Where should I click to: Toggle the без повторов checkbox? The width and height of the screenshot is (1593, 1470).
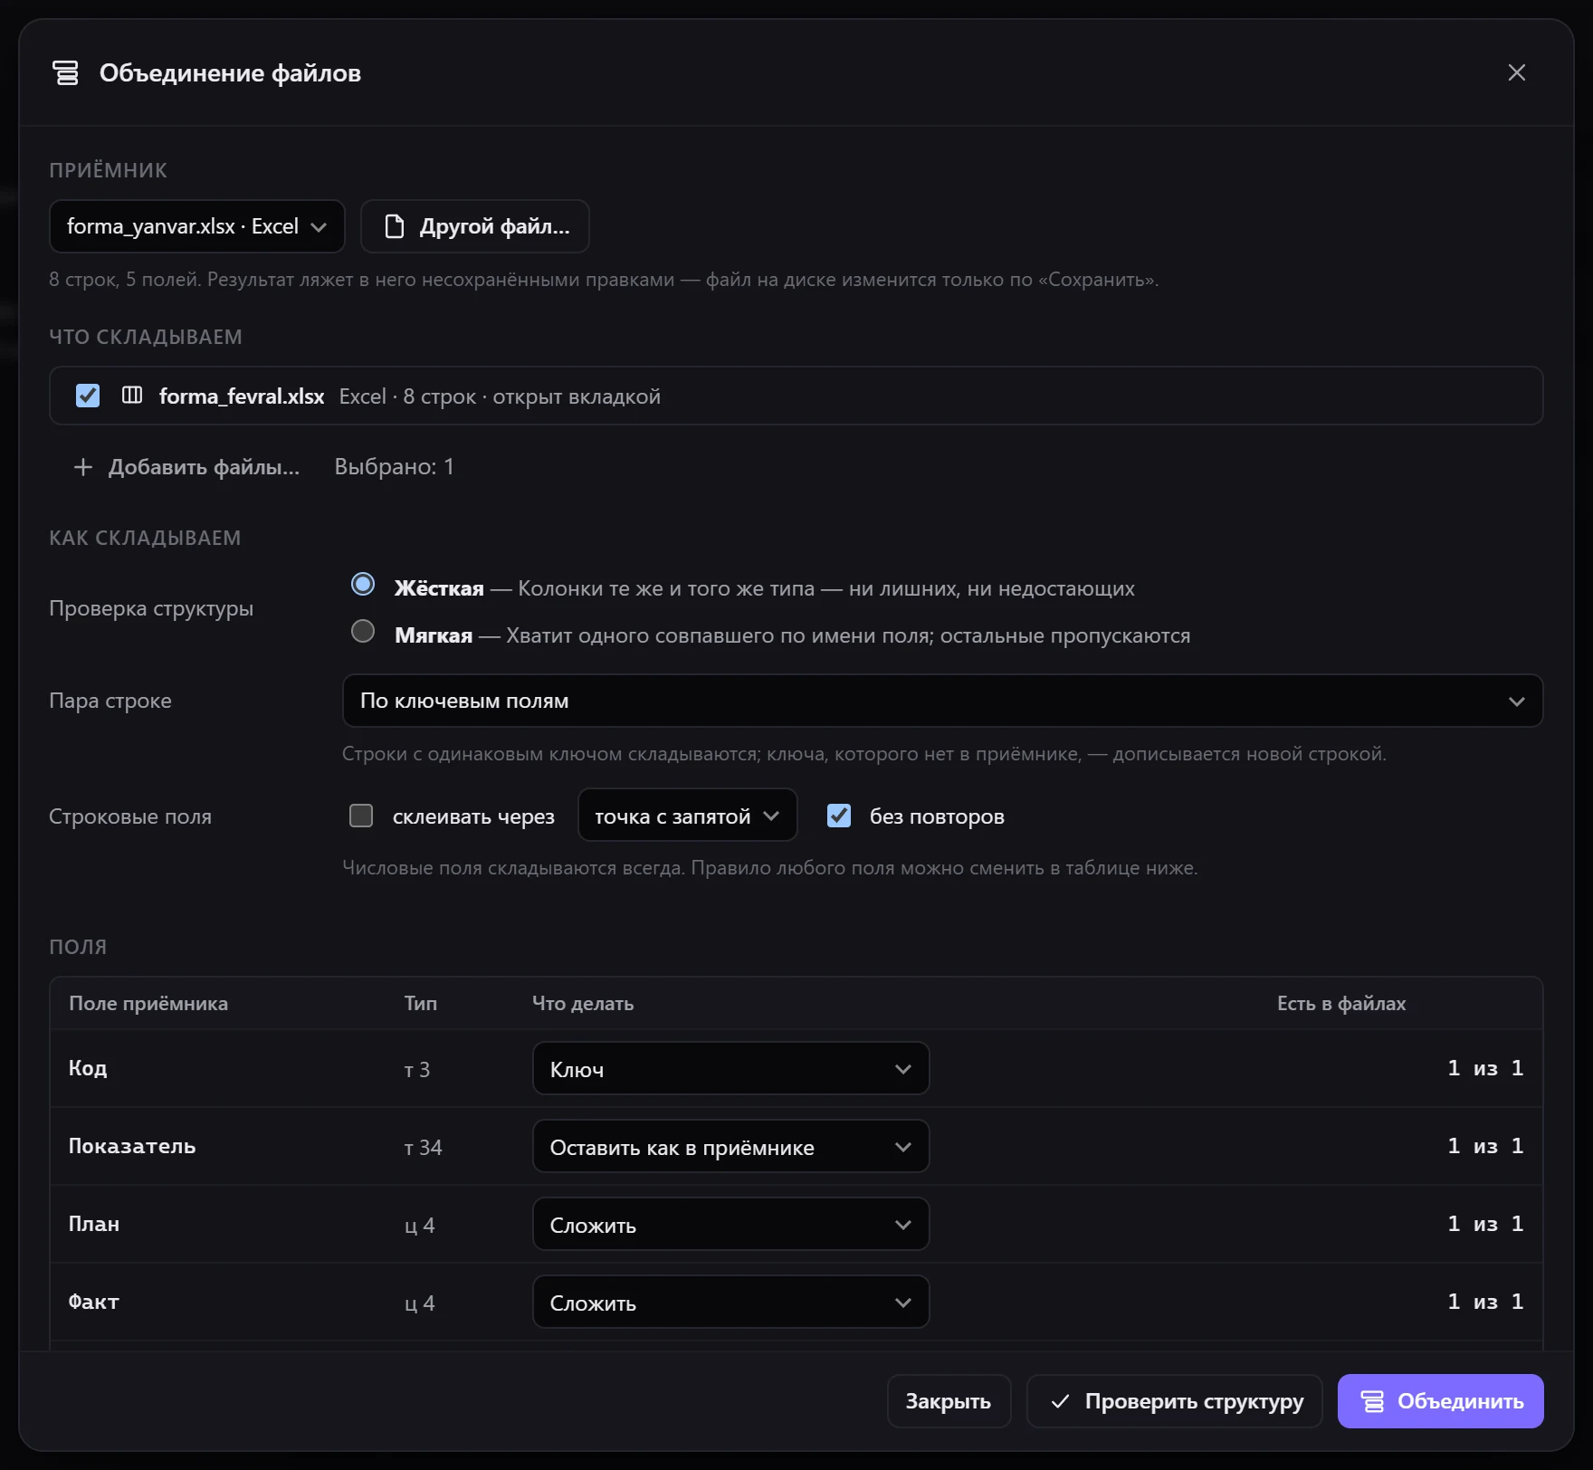click(x=839, y=816)
